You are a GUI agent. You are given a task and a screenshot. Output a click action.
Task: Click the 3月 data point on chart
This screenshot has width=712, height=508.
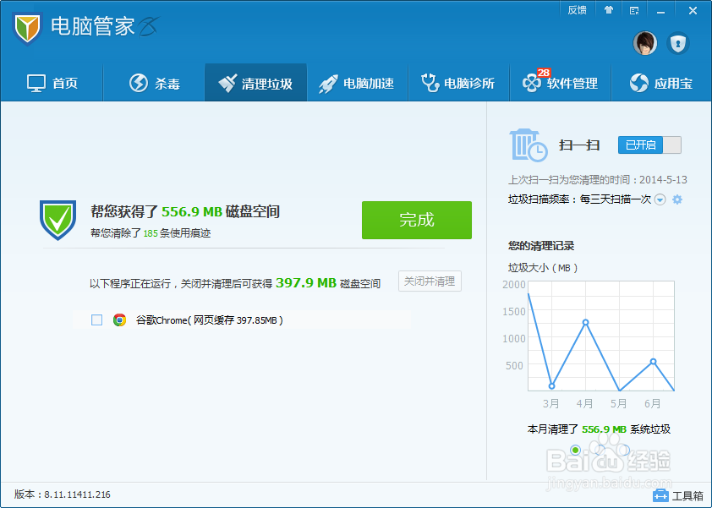[x=551, y=386]
